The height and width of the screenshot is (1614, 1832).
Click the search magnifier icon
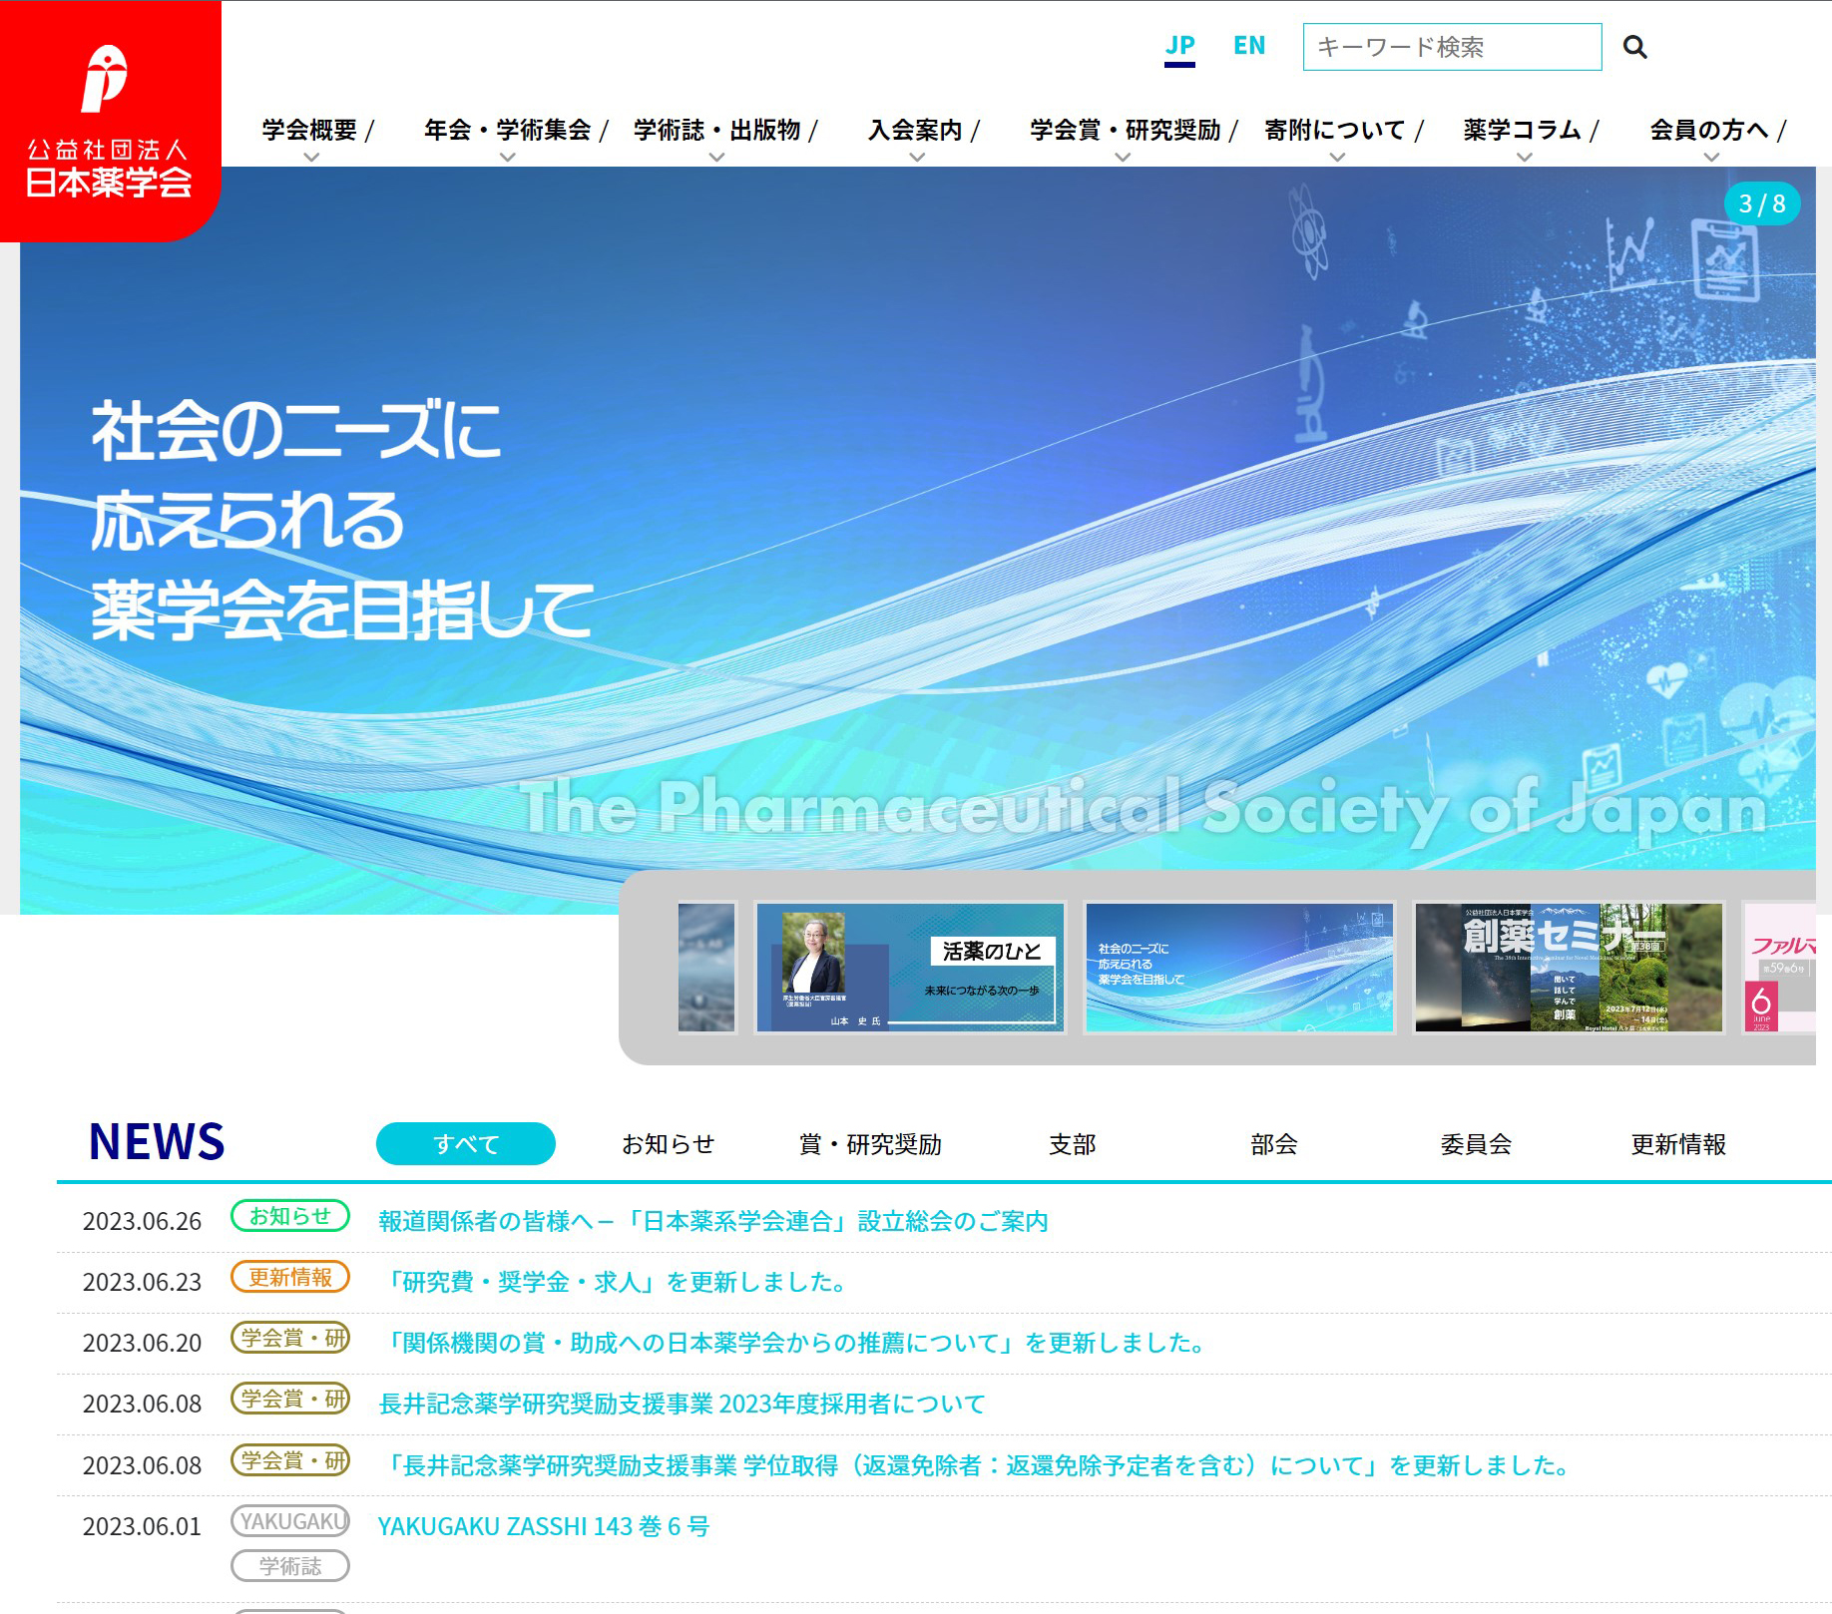pyautogui.click(x=1634, y=47)
